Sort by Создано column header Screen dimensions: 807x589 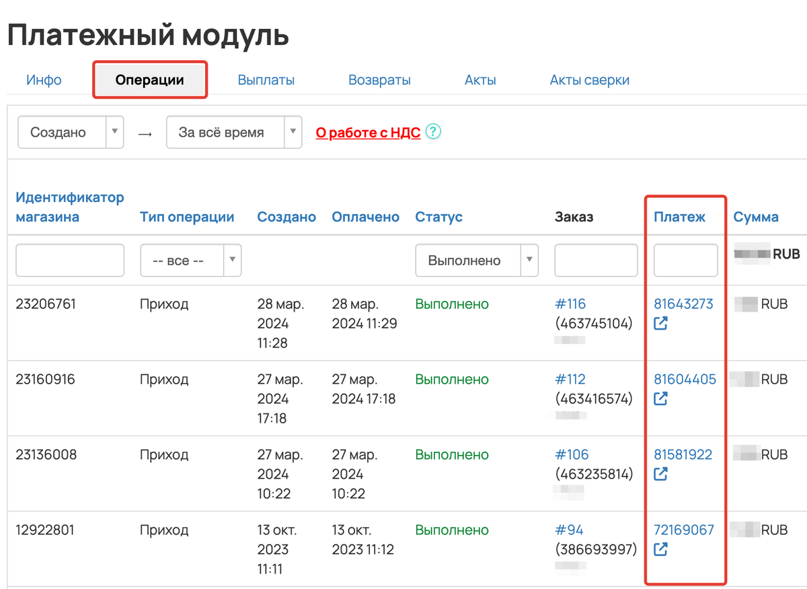click(286, 217)
